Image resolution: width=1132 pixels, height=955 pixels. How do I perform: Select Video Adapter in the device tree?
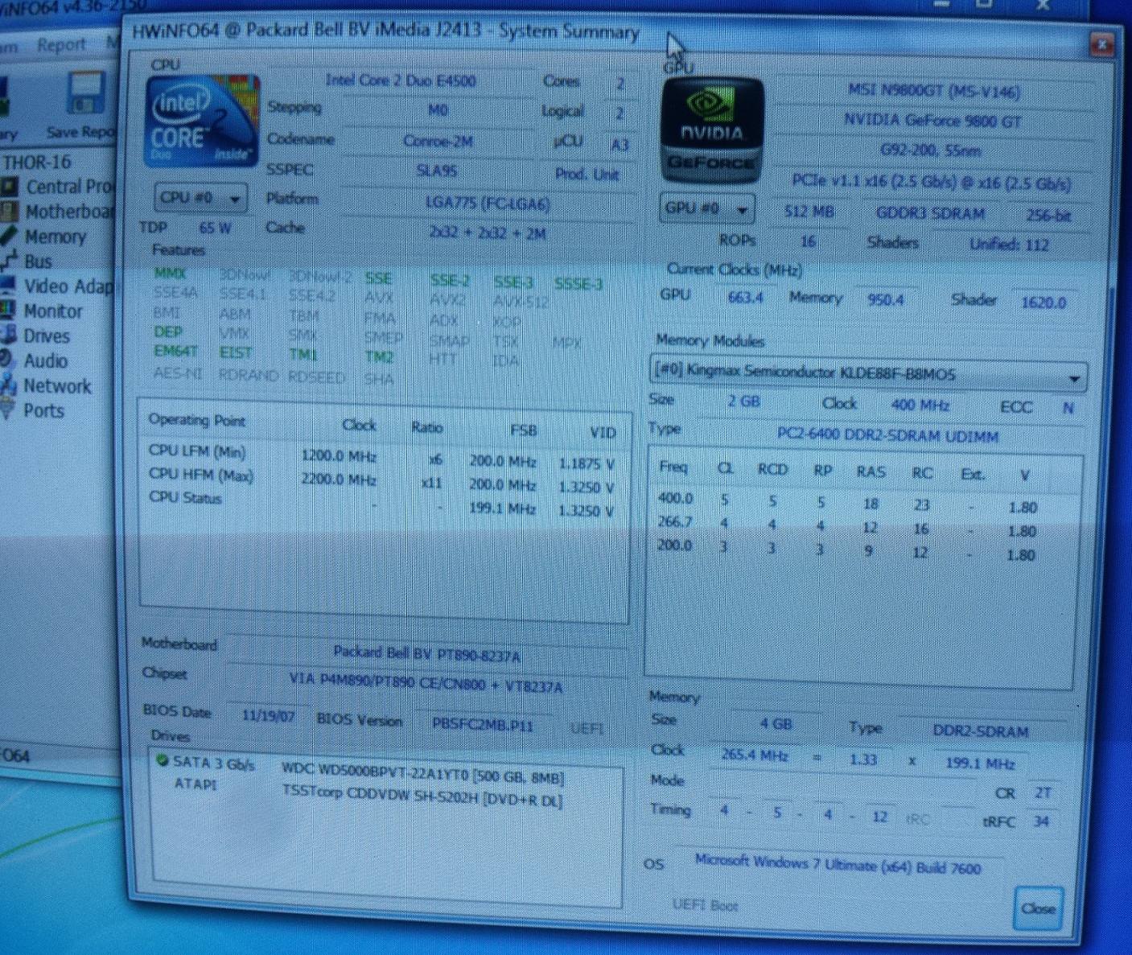pyautogui.click(x=69, y=286)
